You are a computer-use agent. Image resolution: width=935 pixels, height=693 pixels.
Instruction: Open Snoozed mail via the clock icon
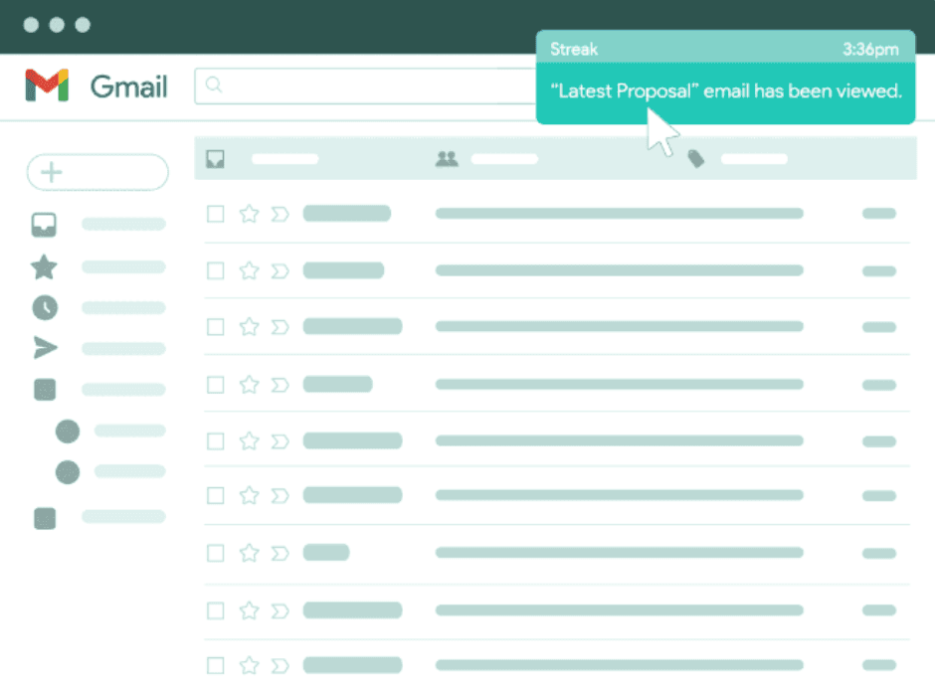click(x=44, y=308)
